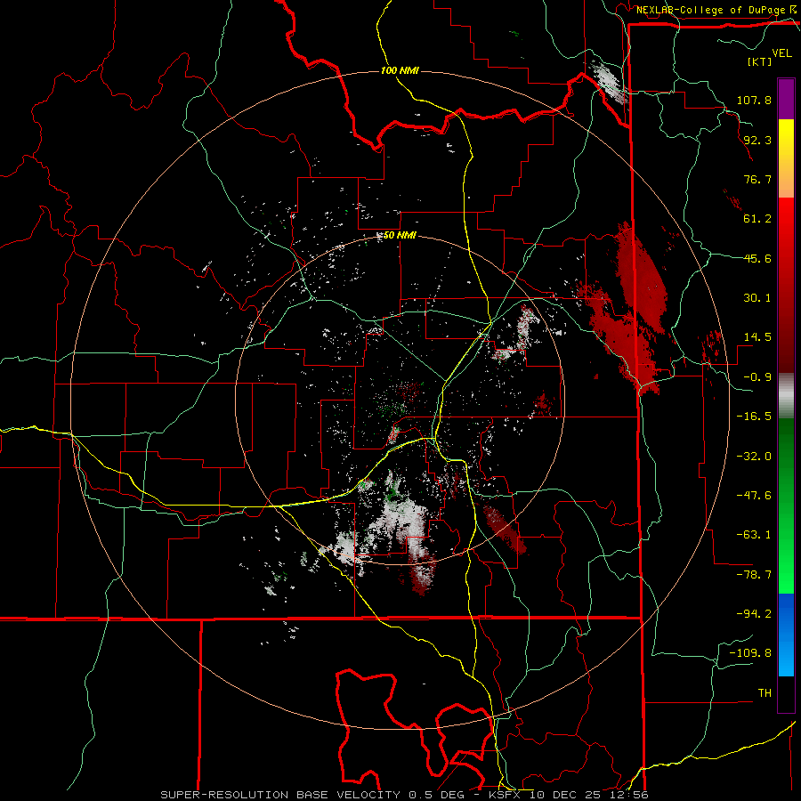Click the -32.0 velocity scale value
Image resolution: width=801 pixels, height=801 pixels.
[x=754, y=457]
